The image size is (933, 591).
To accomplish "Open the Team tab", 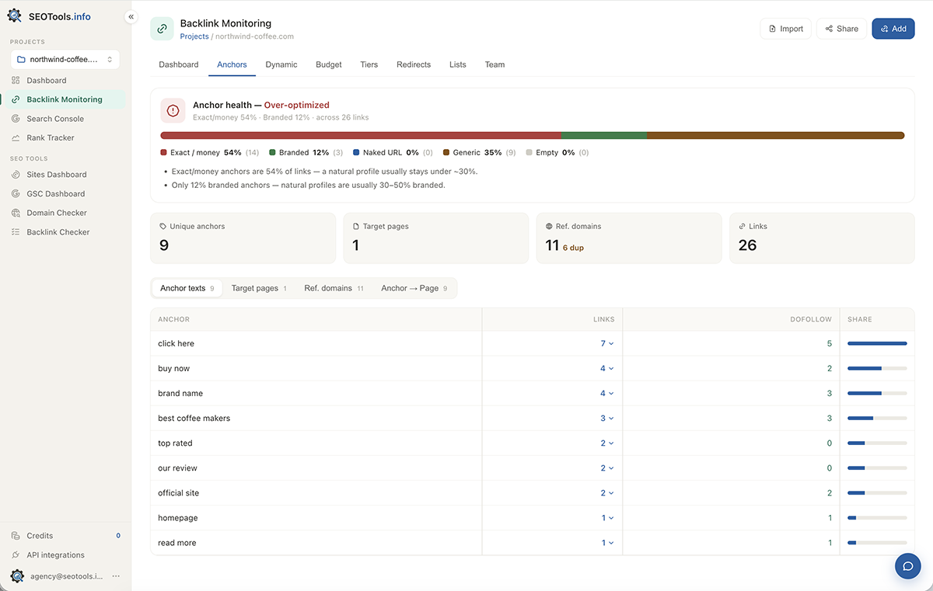I will pyautogui.click(x=495, y=64).
